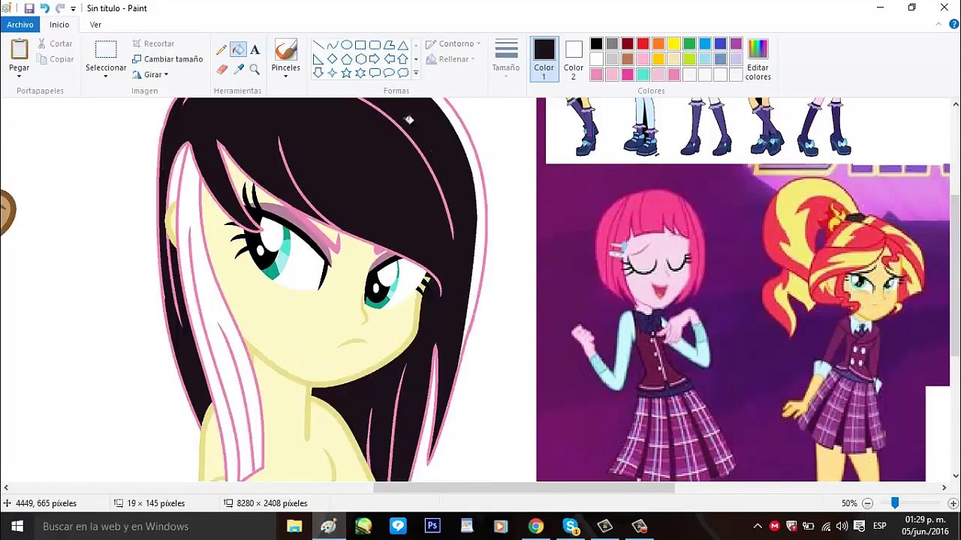961x540 pixels.
Task: Click the rectangular Seleccionar selection button
Action: 106,50
